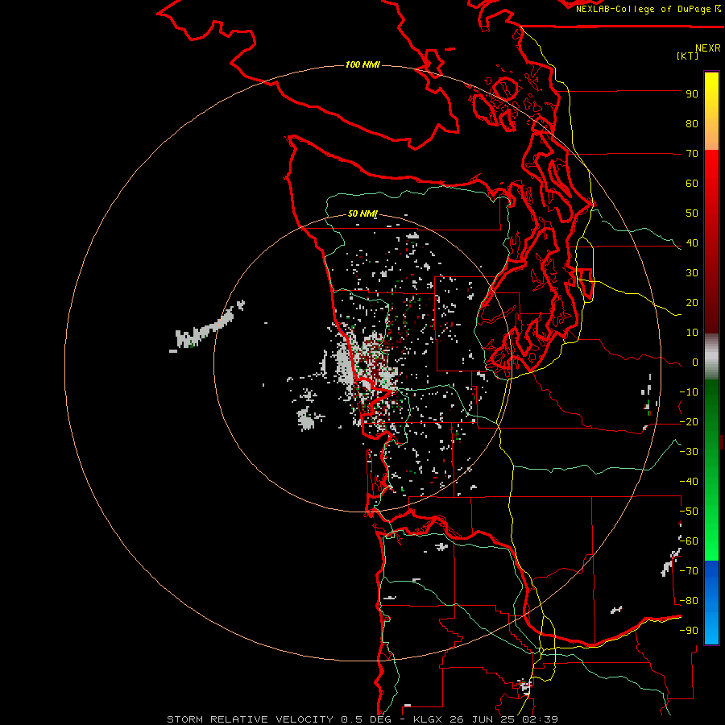Click the "STORM RELATIVE VELOCITY" caption text
725x725 pixels.
(x=250, y=719)
